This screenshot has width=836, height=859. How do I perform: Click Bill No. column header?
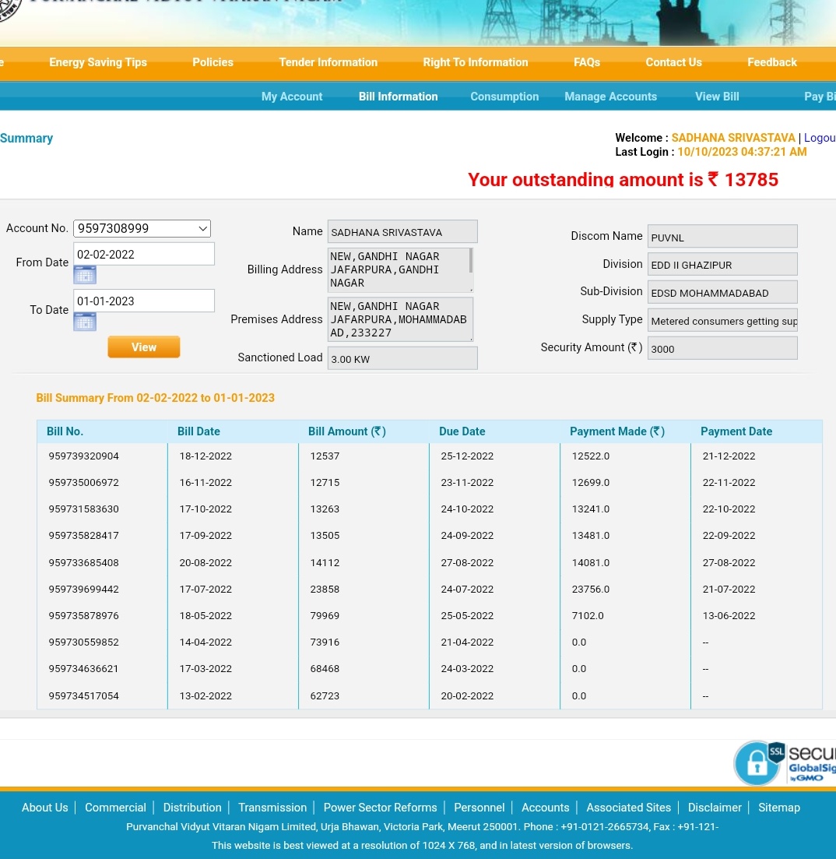(x=65, y=431)
